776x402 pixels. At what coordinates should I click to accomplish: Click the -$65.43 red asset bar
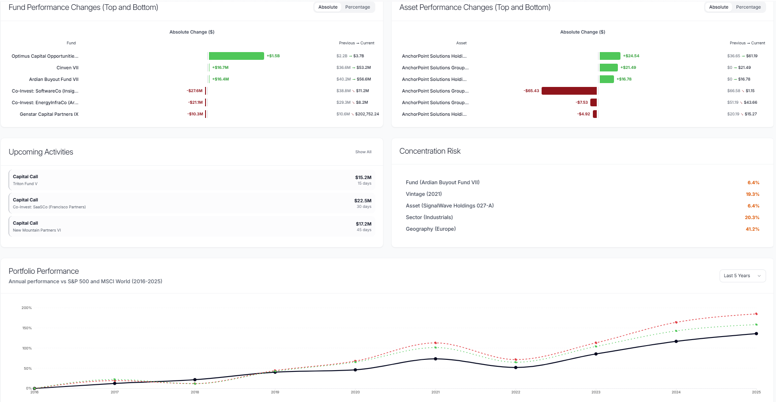pos(569,91)
